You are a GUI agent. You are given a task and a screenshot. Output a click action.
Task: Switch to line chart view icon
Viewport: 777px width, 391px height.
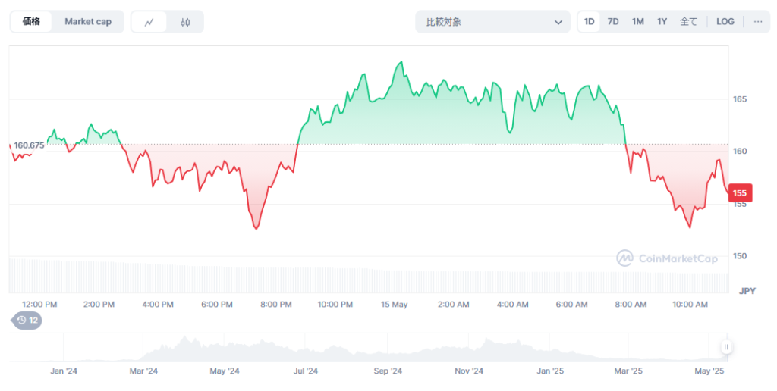[x=149, y=22]
